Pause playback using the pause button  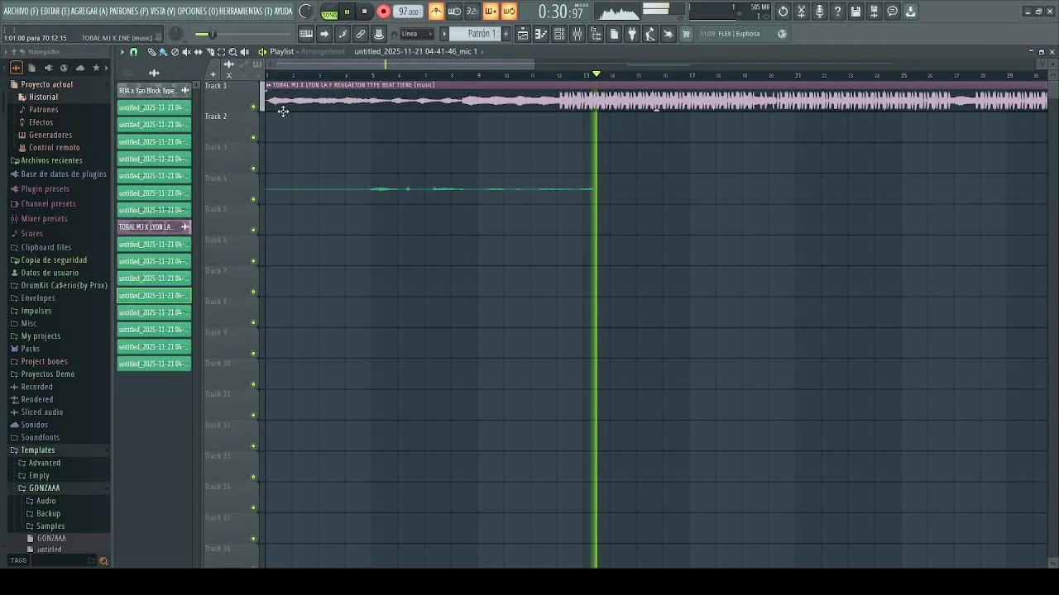tap(347, 12)
